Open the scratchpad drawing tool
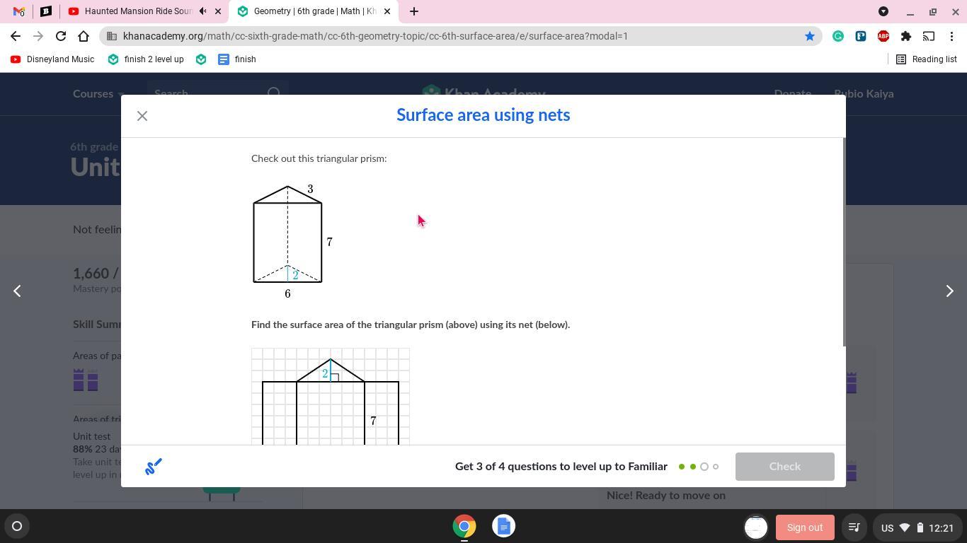Screen dimensions: 967x543 (x=154, y=467)
